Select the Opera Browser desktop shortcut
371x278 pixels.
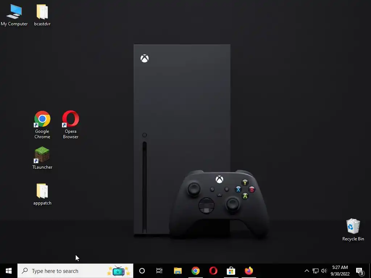[71, 125]
